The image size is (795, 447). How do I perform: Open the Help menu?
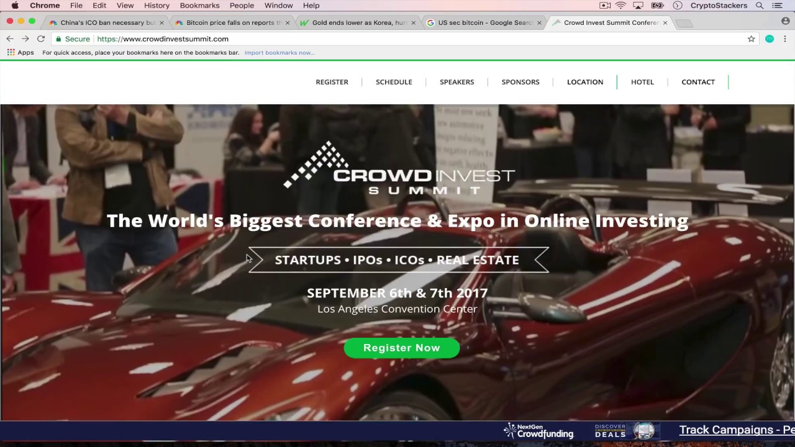click(x=311, y=6)
